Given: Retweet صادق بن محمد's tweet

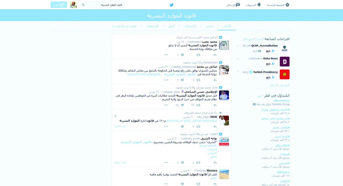Looking at the screenshot, I should [x=198, y=80].
